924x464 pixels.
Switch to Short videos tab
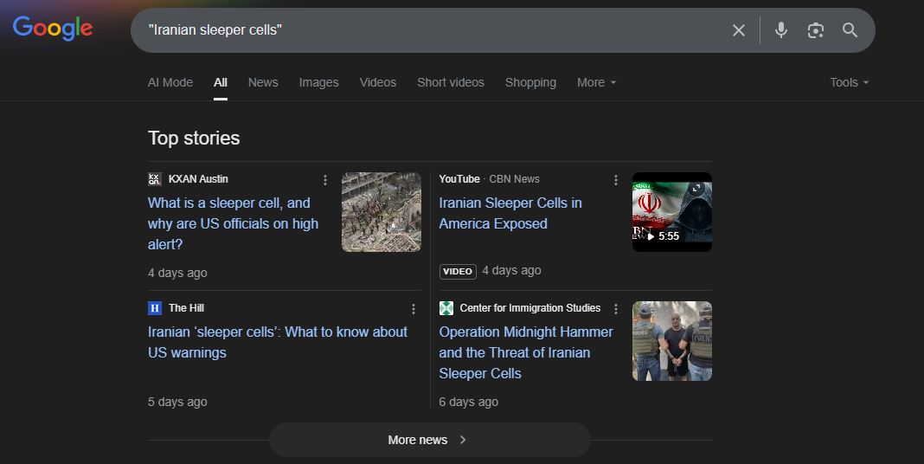(x=451, y=82)
